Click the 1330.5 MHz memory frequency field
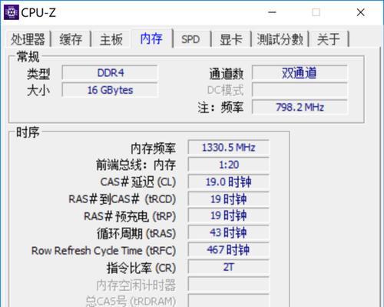The height and width of the screenshot is (307, 384). 228,148
